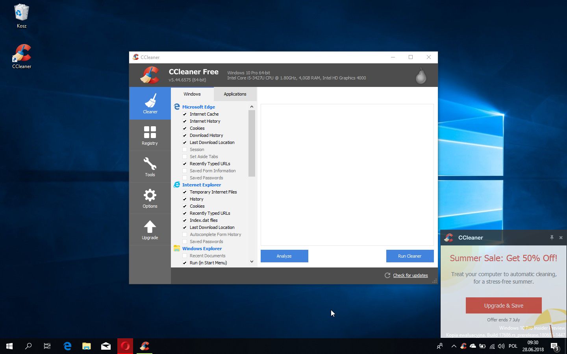Switch to the Applications tab
Screen dimensions: 567x354
click(x=235, y=94)
